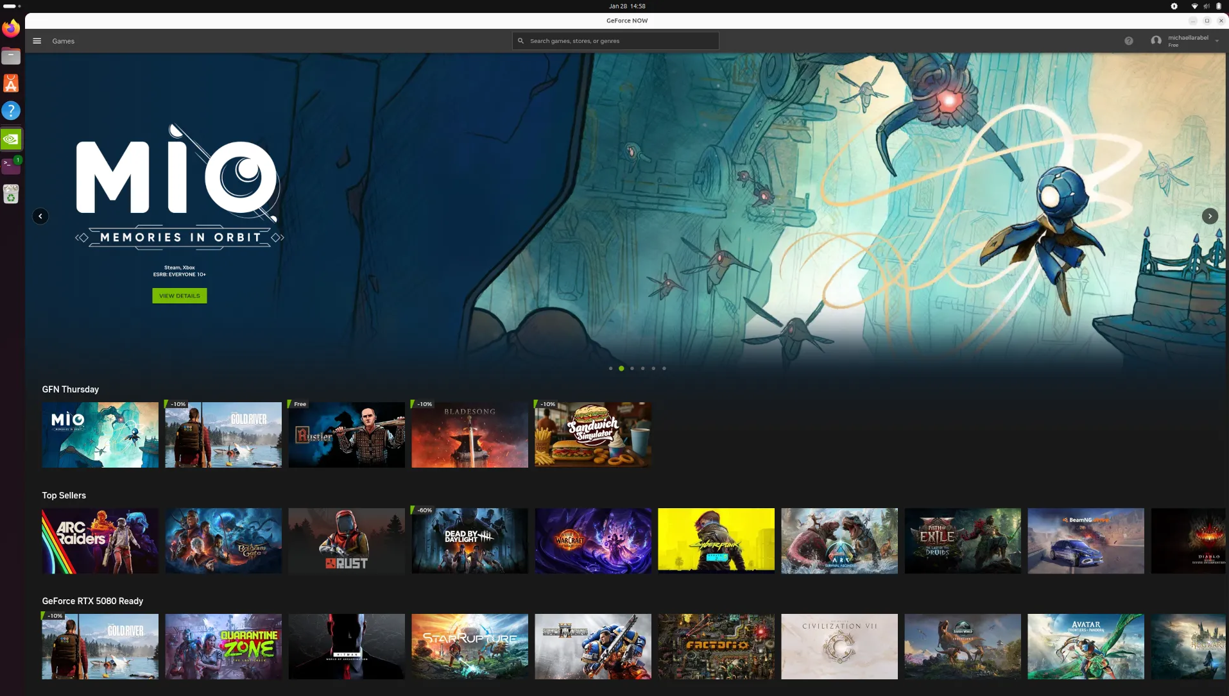Launch Firefox from the Ubuntu dock

11,28
